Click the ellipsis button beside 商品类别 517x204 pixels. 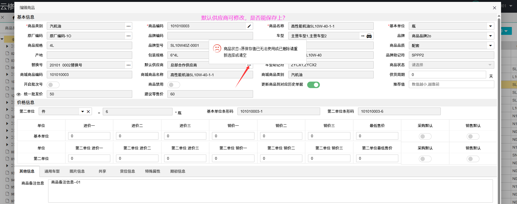[128, 26]
